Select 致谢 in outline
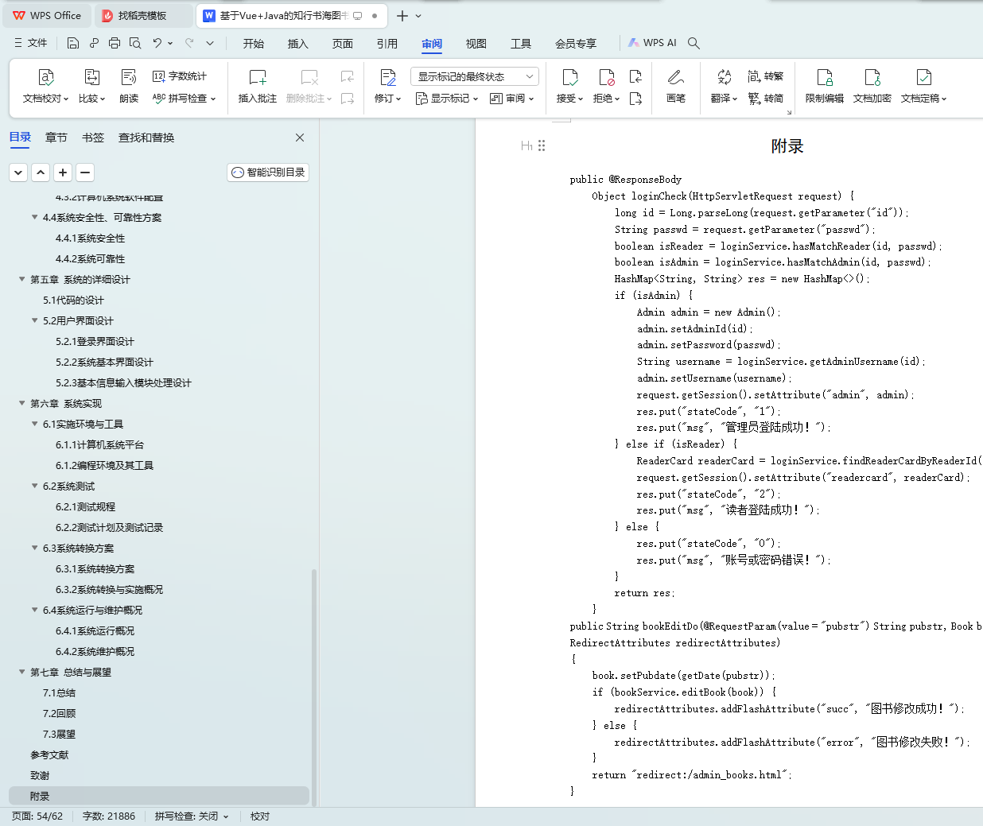The width and height of the screenshot is (983, 826). point(40,775)
